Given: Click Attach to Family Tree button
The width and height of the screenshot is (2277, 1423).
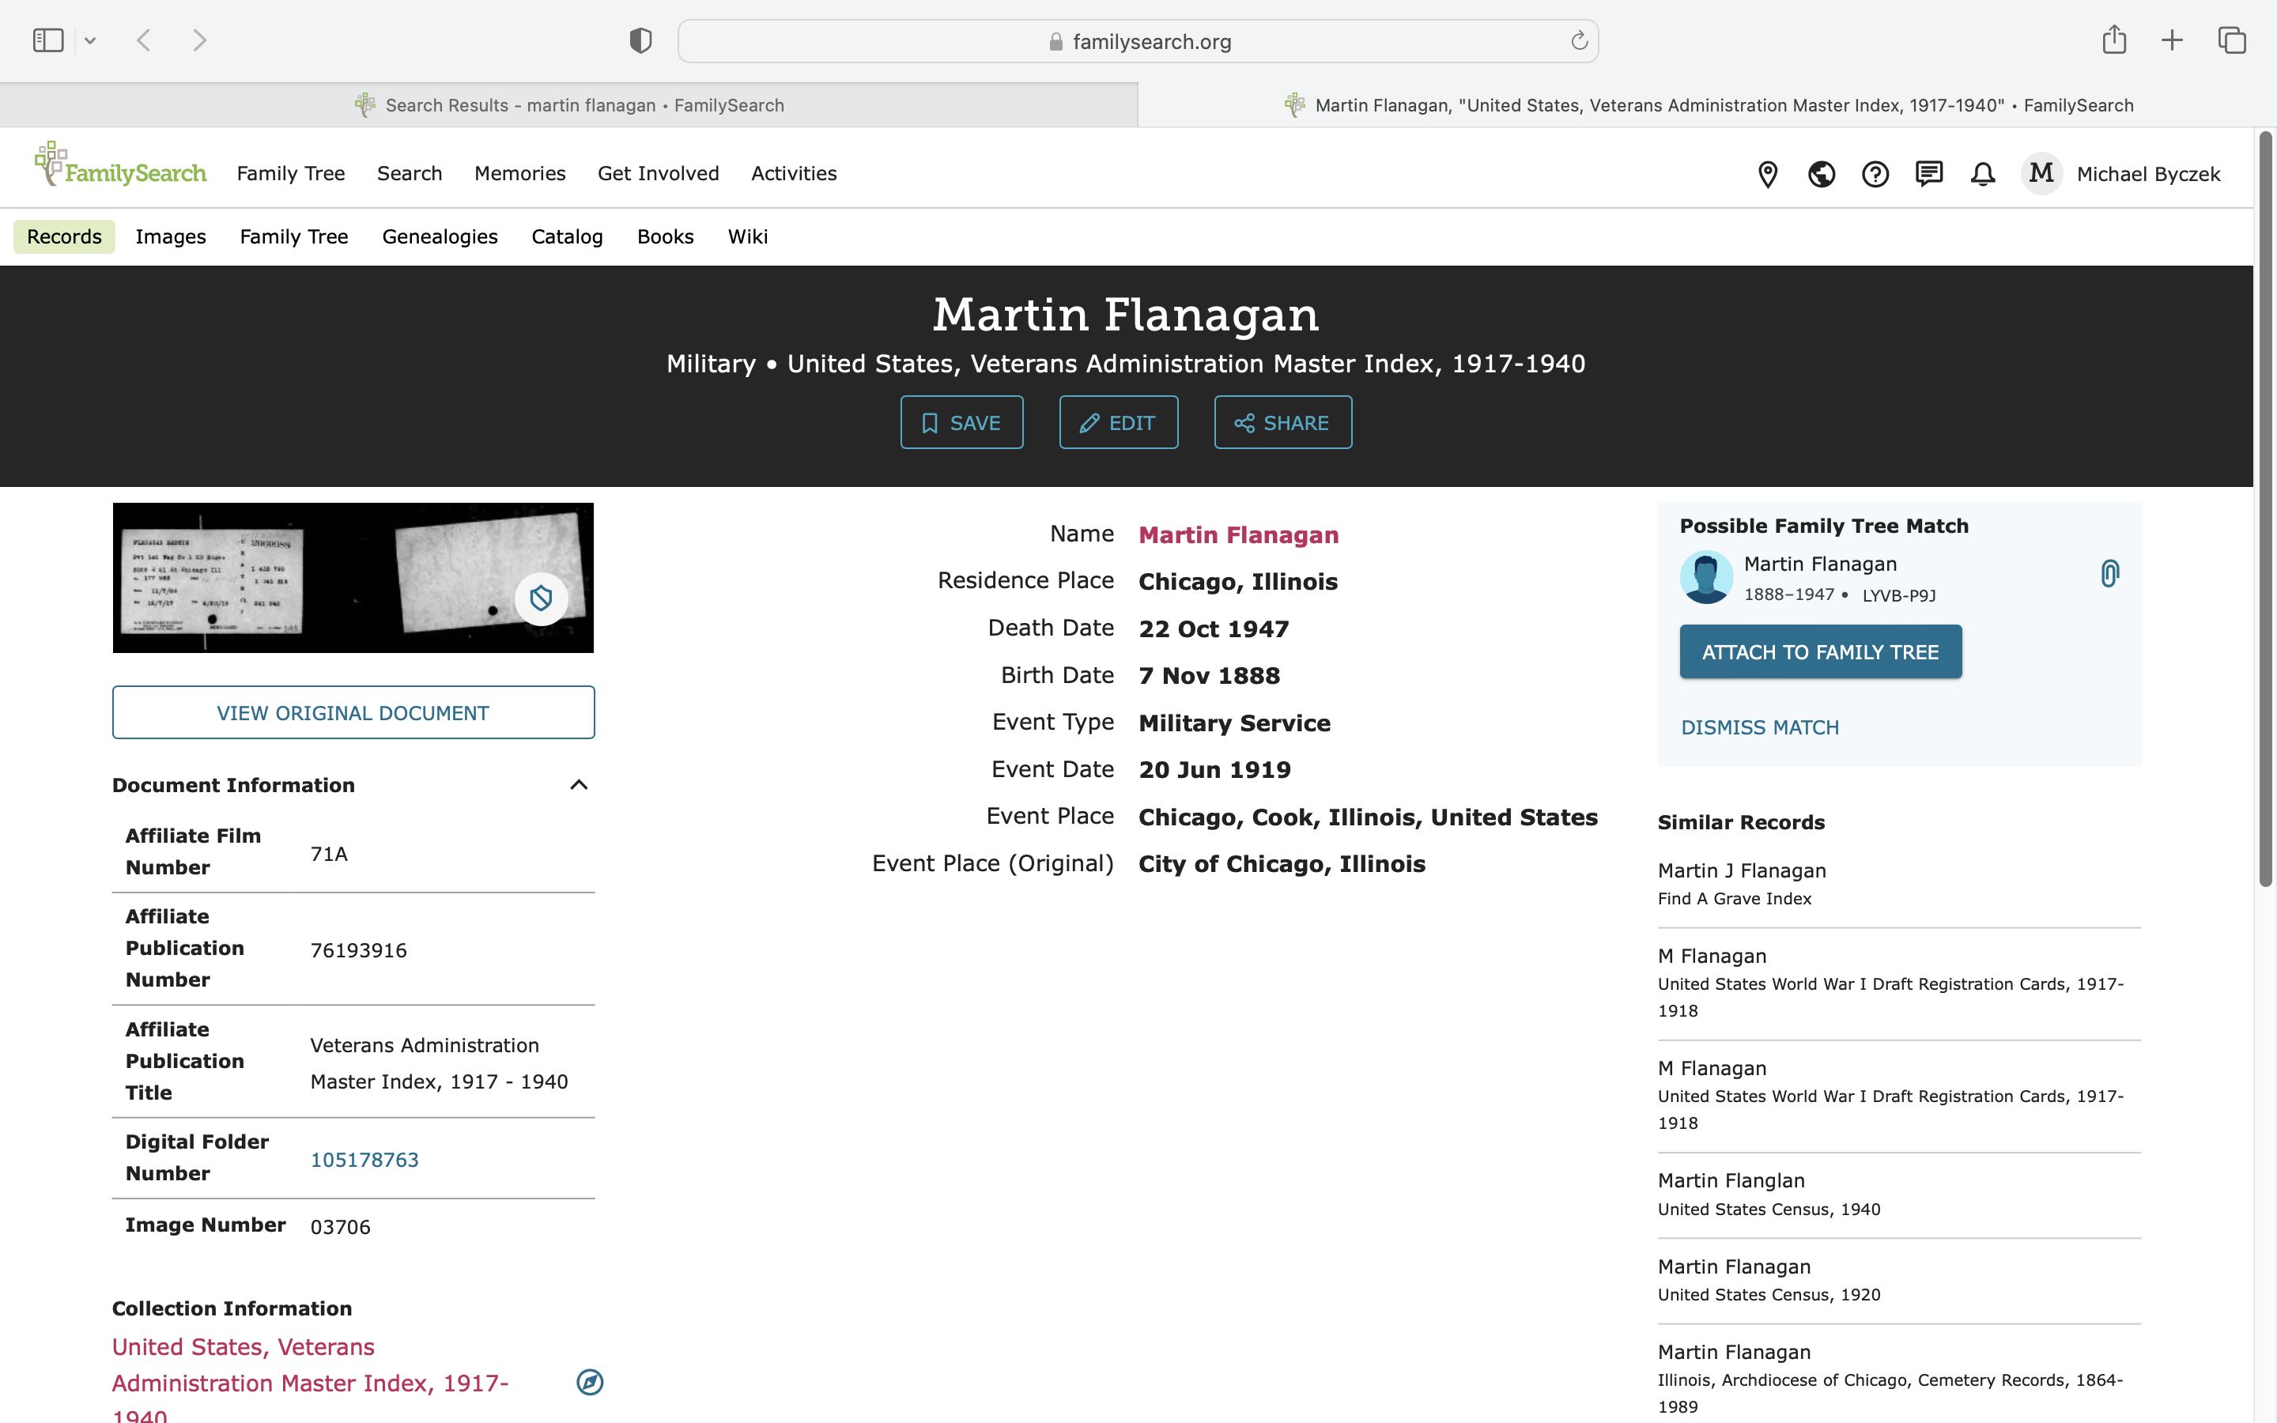Looking at the screenshot, I should 1820,651.
